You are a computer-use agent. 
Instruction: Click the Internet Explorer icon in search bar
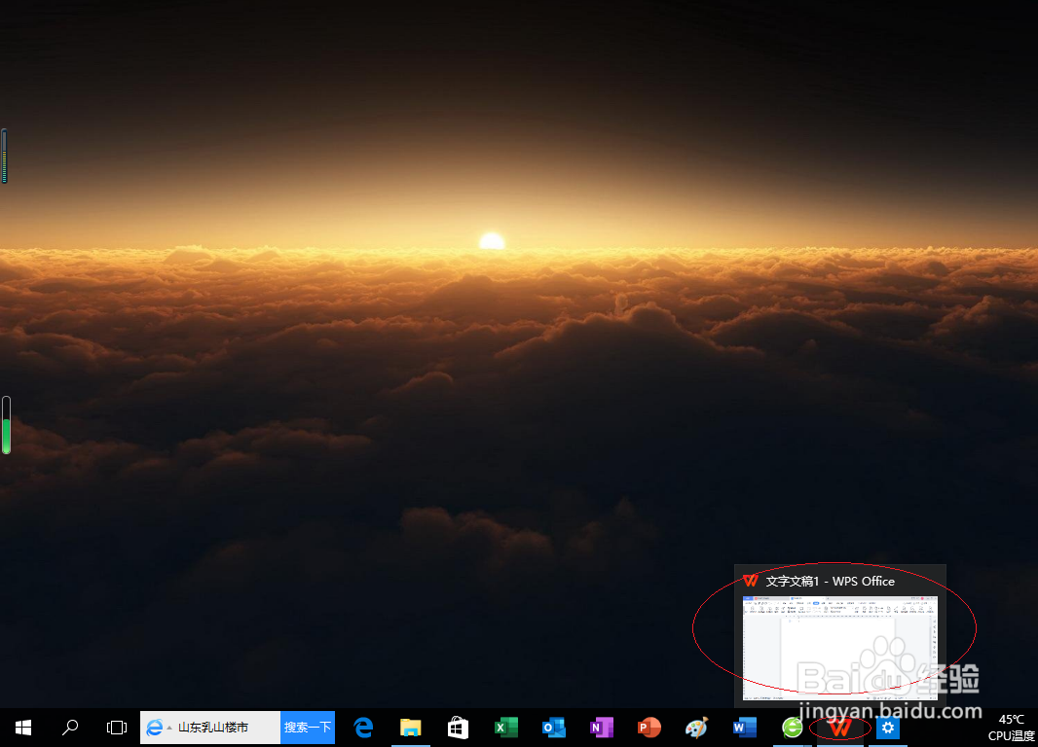point(154,728)
